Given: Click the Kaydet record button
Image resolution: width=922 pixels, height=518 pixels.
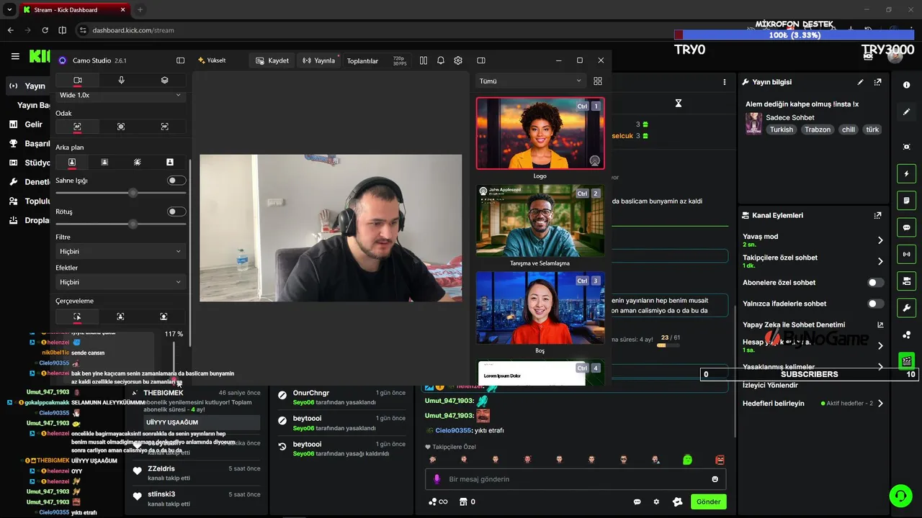Looking at the screenshot, I should pyautogui.click(x=272, y=60).
